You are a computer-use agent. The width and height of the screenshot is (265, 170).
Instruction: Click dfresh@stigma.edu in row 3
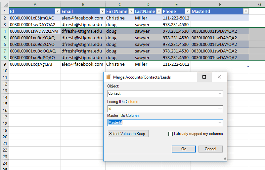click(x=83, y=25)
